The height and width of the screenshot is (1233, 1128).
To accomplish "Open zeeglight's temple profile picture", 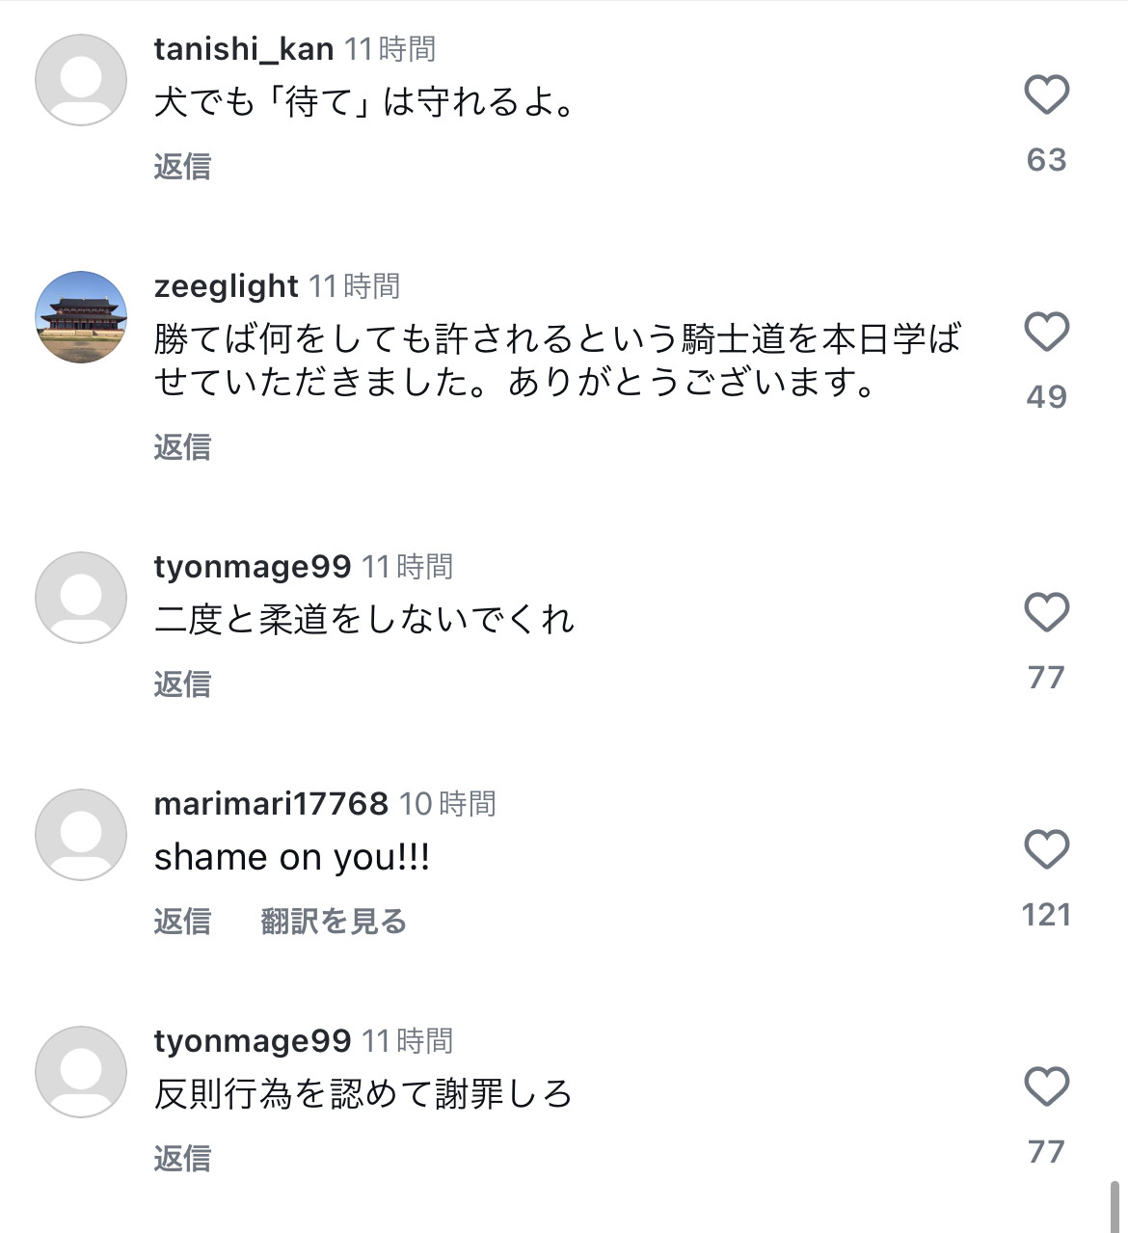I will point(81,317).
